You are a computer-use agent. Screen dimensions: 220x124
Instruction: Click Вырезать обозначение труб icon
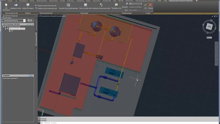[101, 5]
